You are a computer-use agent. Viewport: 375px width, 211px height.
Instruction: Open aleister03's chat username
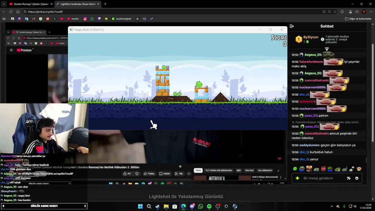[x=307, y=101]
